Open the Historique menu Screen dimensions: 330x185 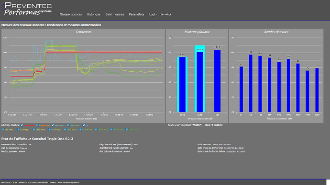tap(93, 14)
